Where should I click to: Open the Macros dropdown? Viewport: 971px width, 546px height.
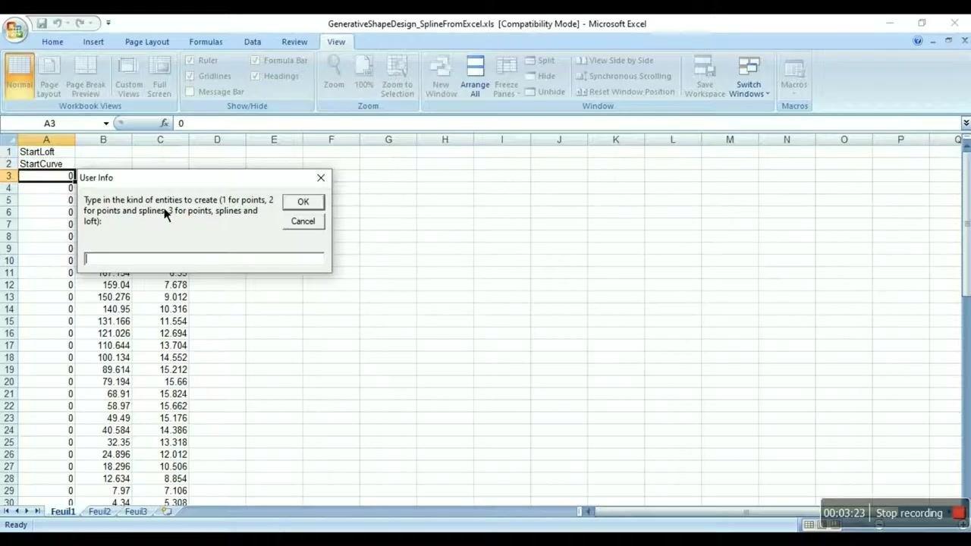(794, 77)
